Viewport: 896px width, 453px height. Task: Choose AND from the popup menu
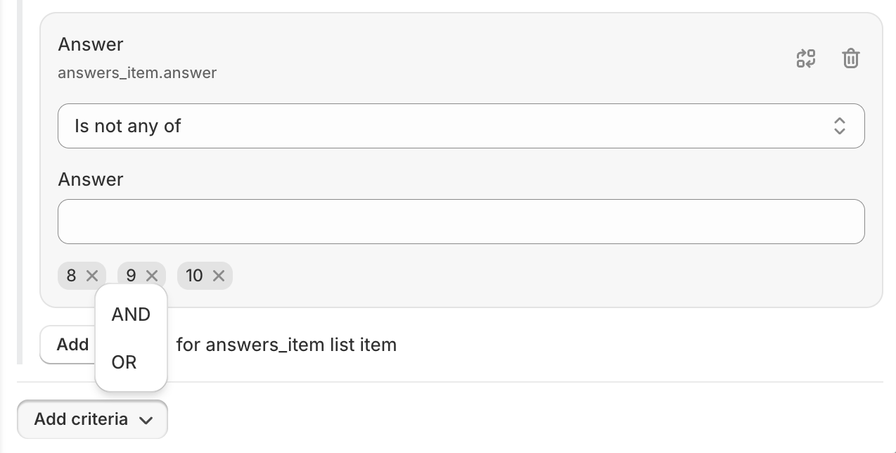131,314
